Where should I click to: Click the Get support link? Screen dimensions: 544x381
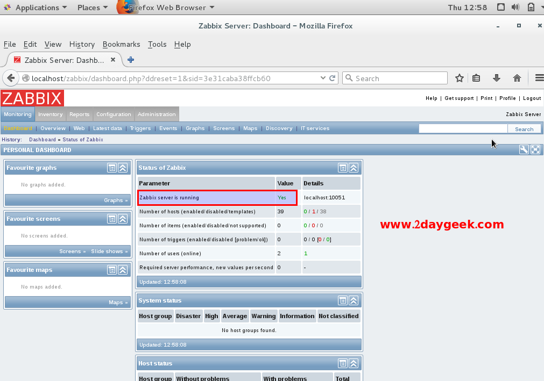tap(459, 98)
